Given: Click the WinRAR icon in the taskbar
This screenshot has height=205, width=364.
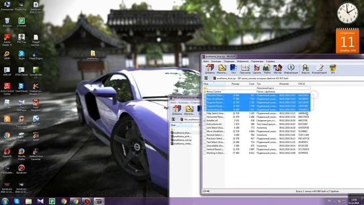Looking at the screenshot, I should (x=99, y=201).
